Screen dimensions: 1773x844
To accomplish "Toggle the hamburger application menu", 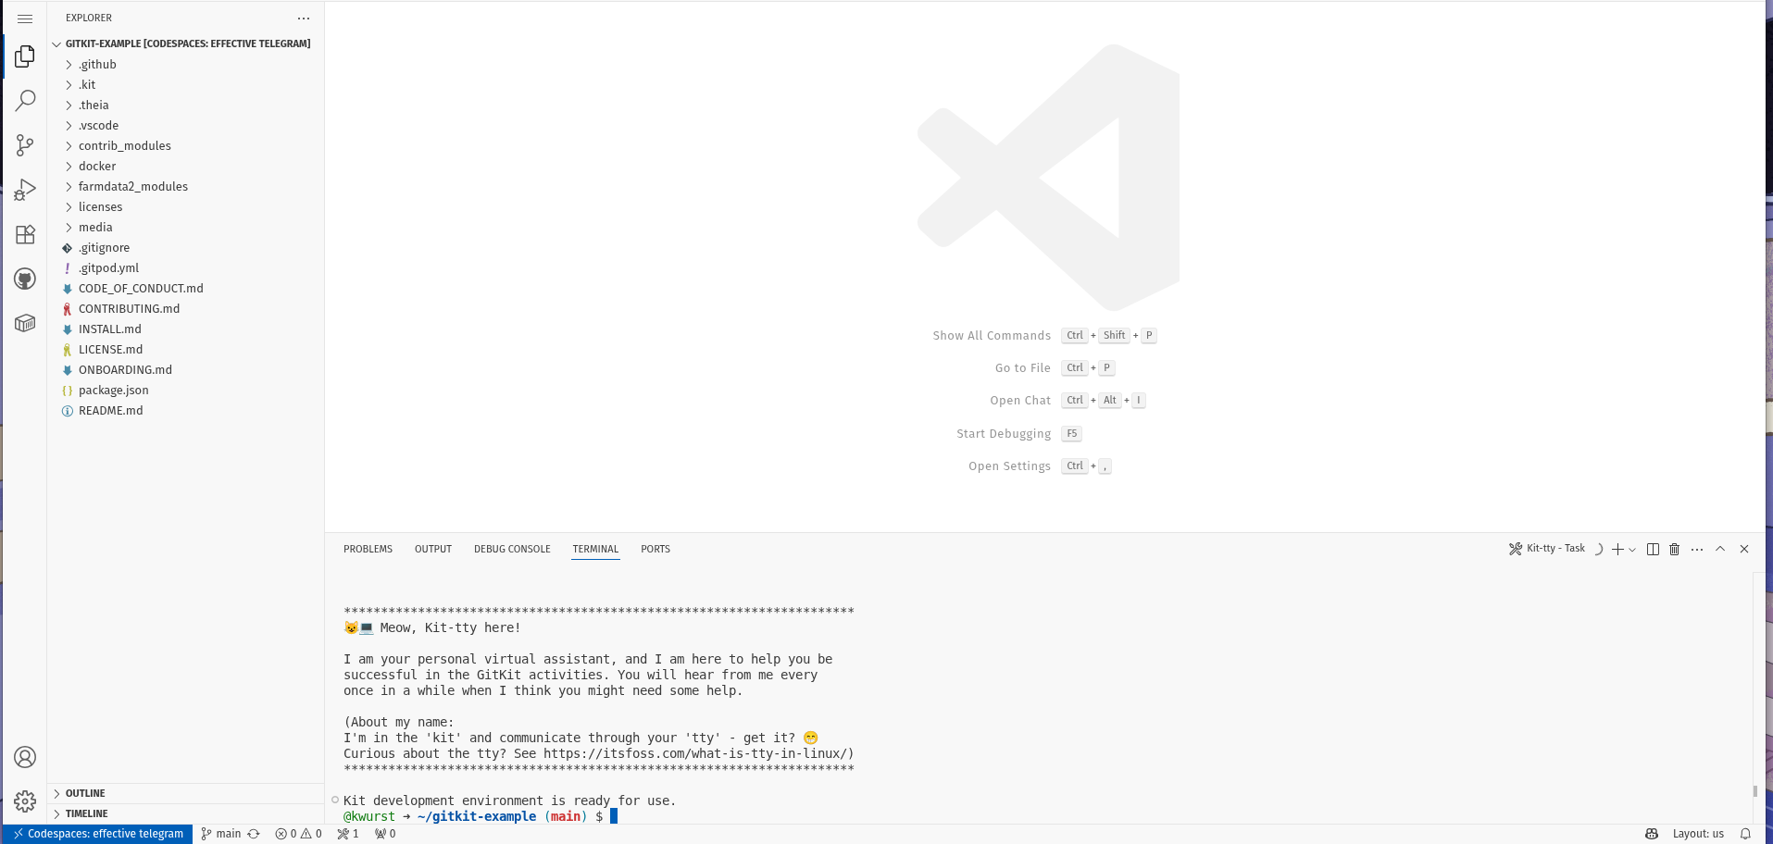I will [x=25, y=19].
